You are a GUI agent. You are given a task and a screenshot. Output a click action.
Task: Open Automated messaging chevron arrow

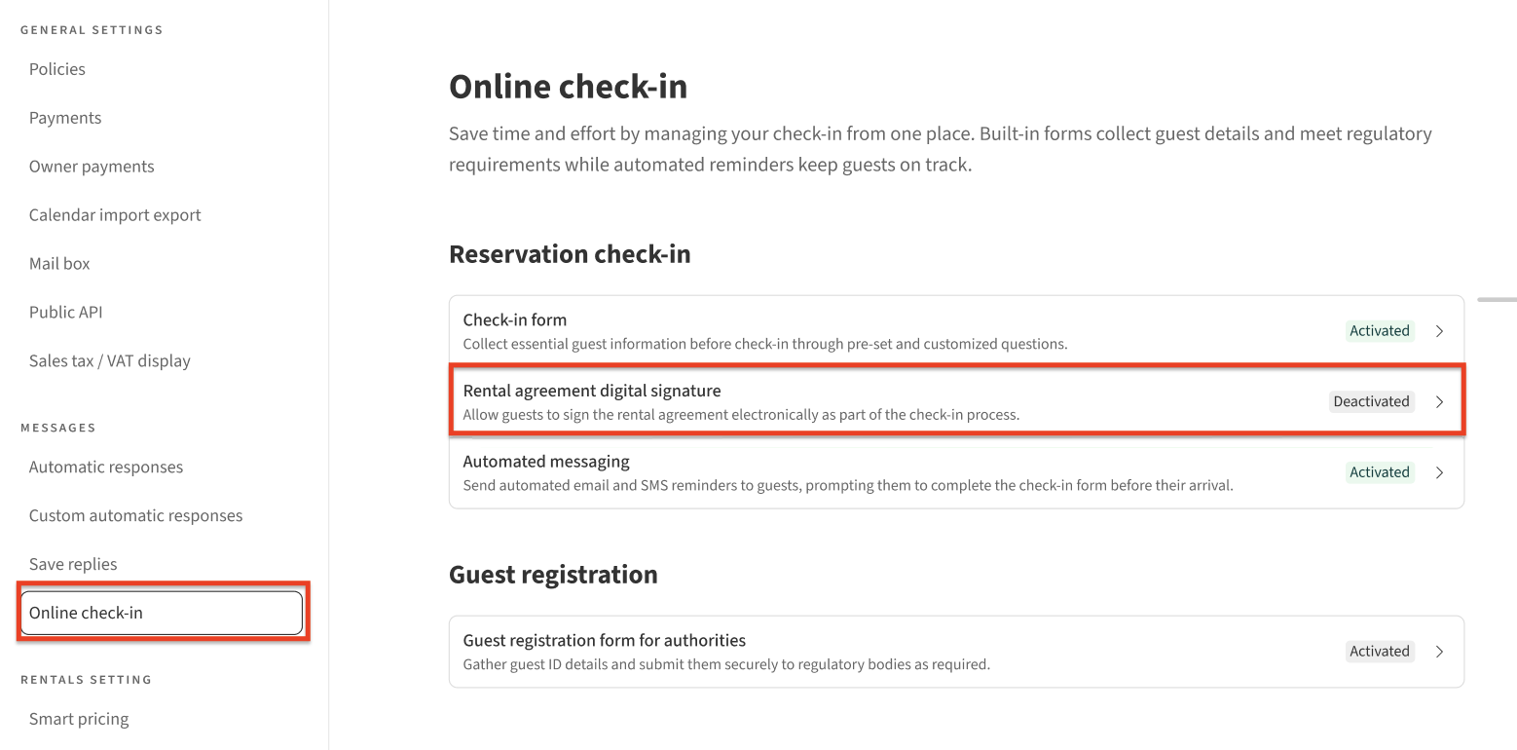(x=1439, y=472)
